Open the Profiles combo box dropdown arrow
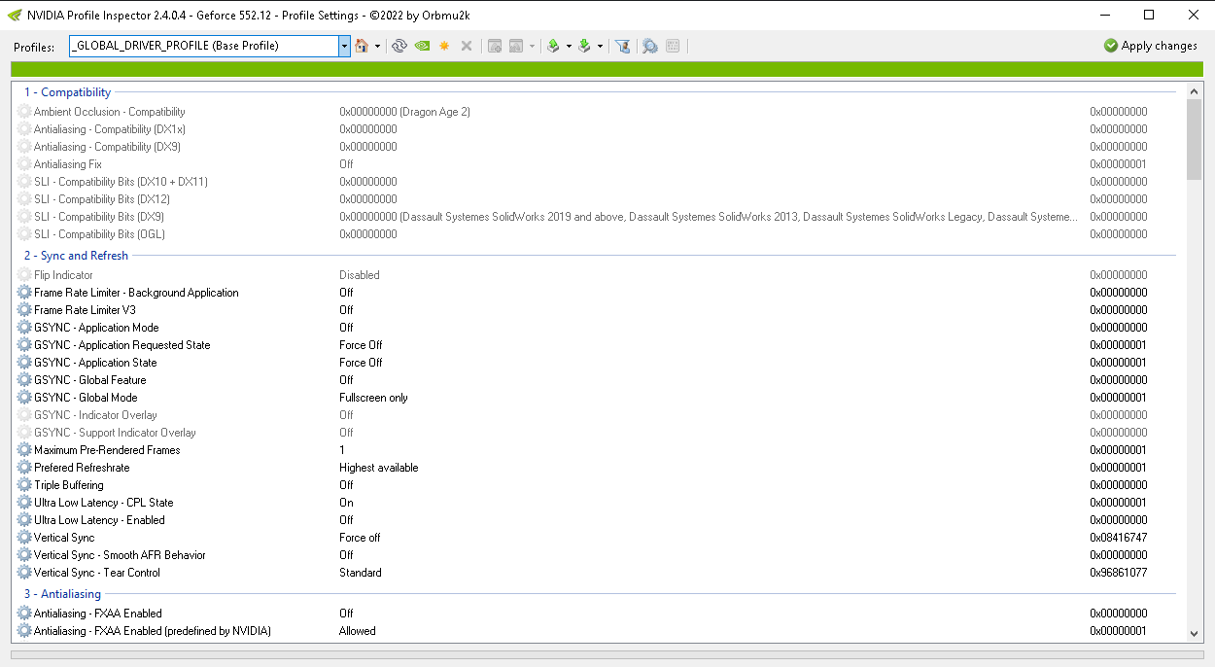The image size is (1215, 667). [344, 46]
